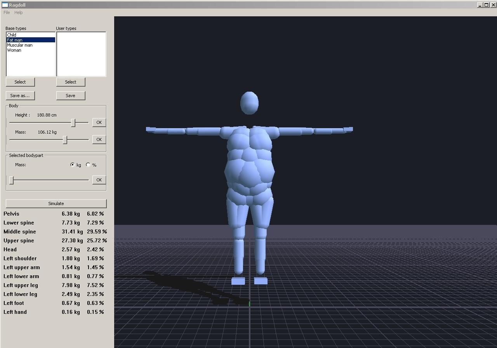The width and height of the screenshot is (497, 348).
Task: Choose Muscular man base type
Action: tap(20, 45)
